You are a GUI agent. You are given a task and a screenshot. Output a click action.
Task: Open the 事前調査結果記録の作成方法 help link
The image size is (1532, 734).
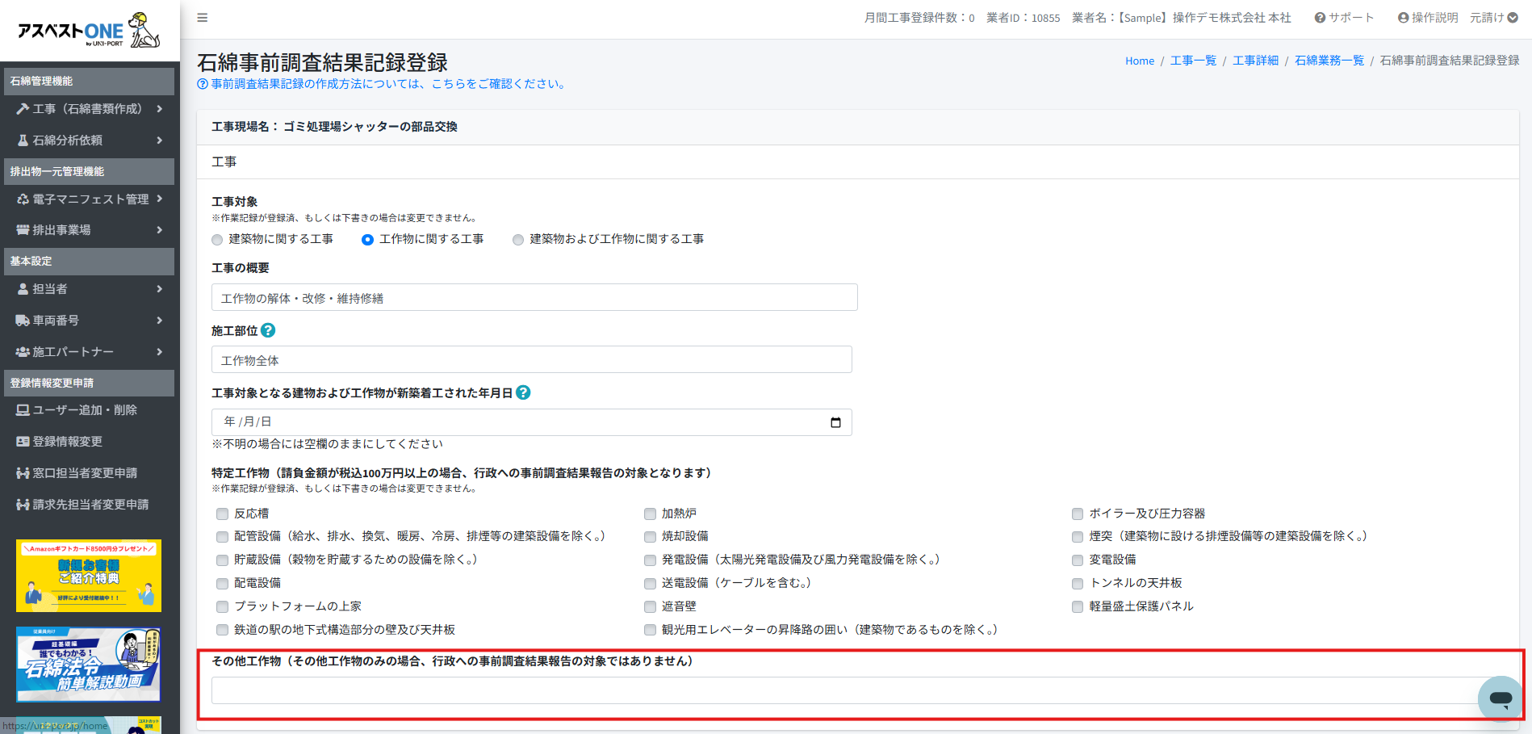387,84
